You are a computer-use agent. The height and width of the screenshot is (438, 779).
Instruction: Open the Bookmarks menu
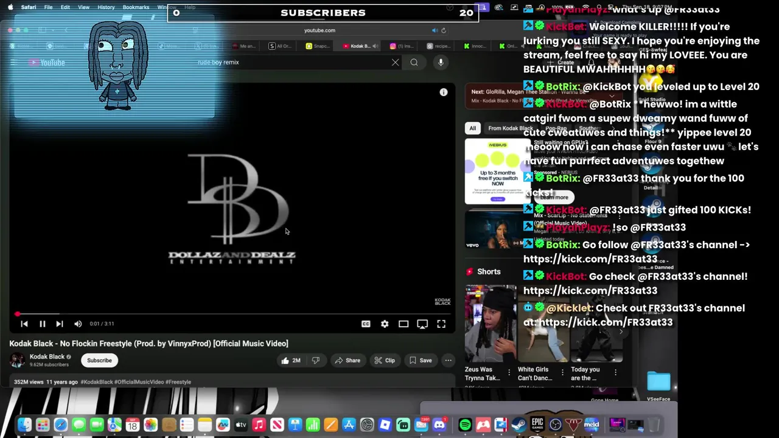(136, 7)
